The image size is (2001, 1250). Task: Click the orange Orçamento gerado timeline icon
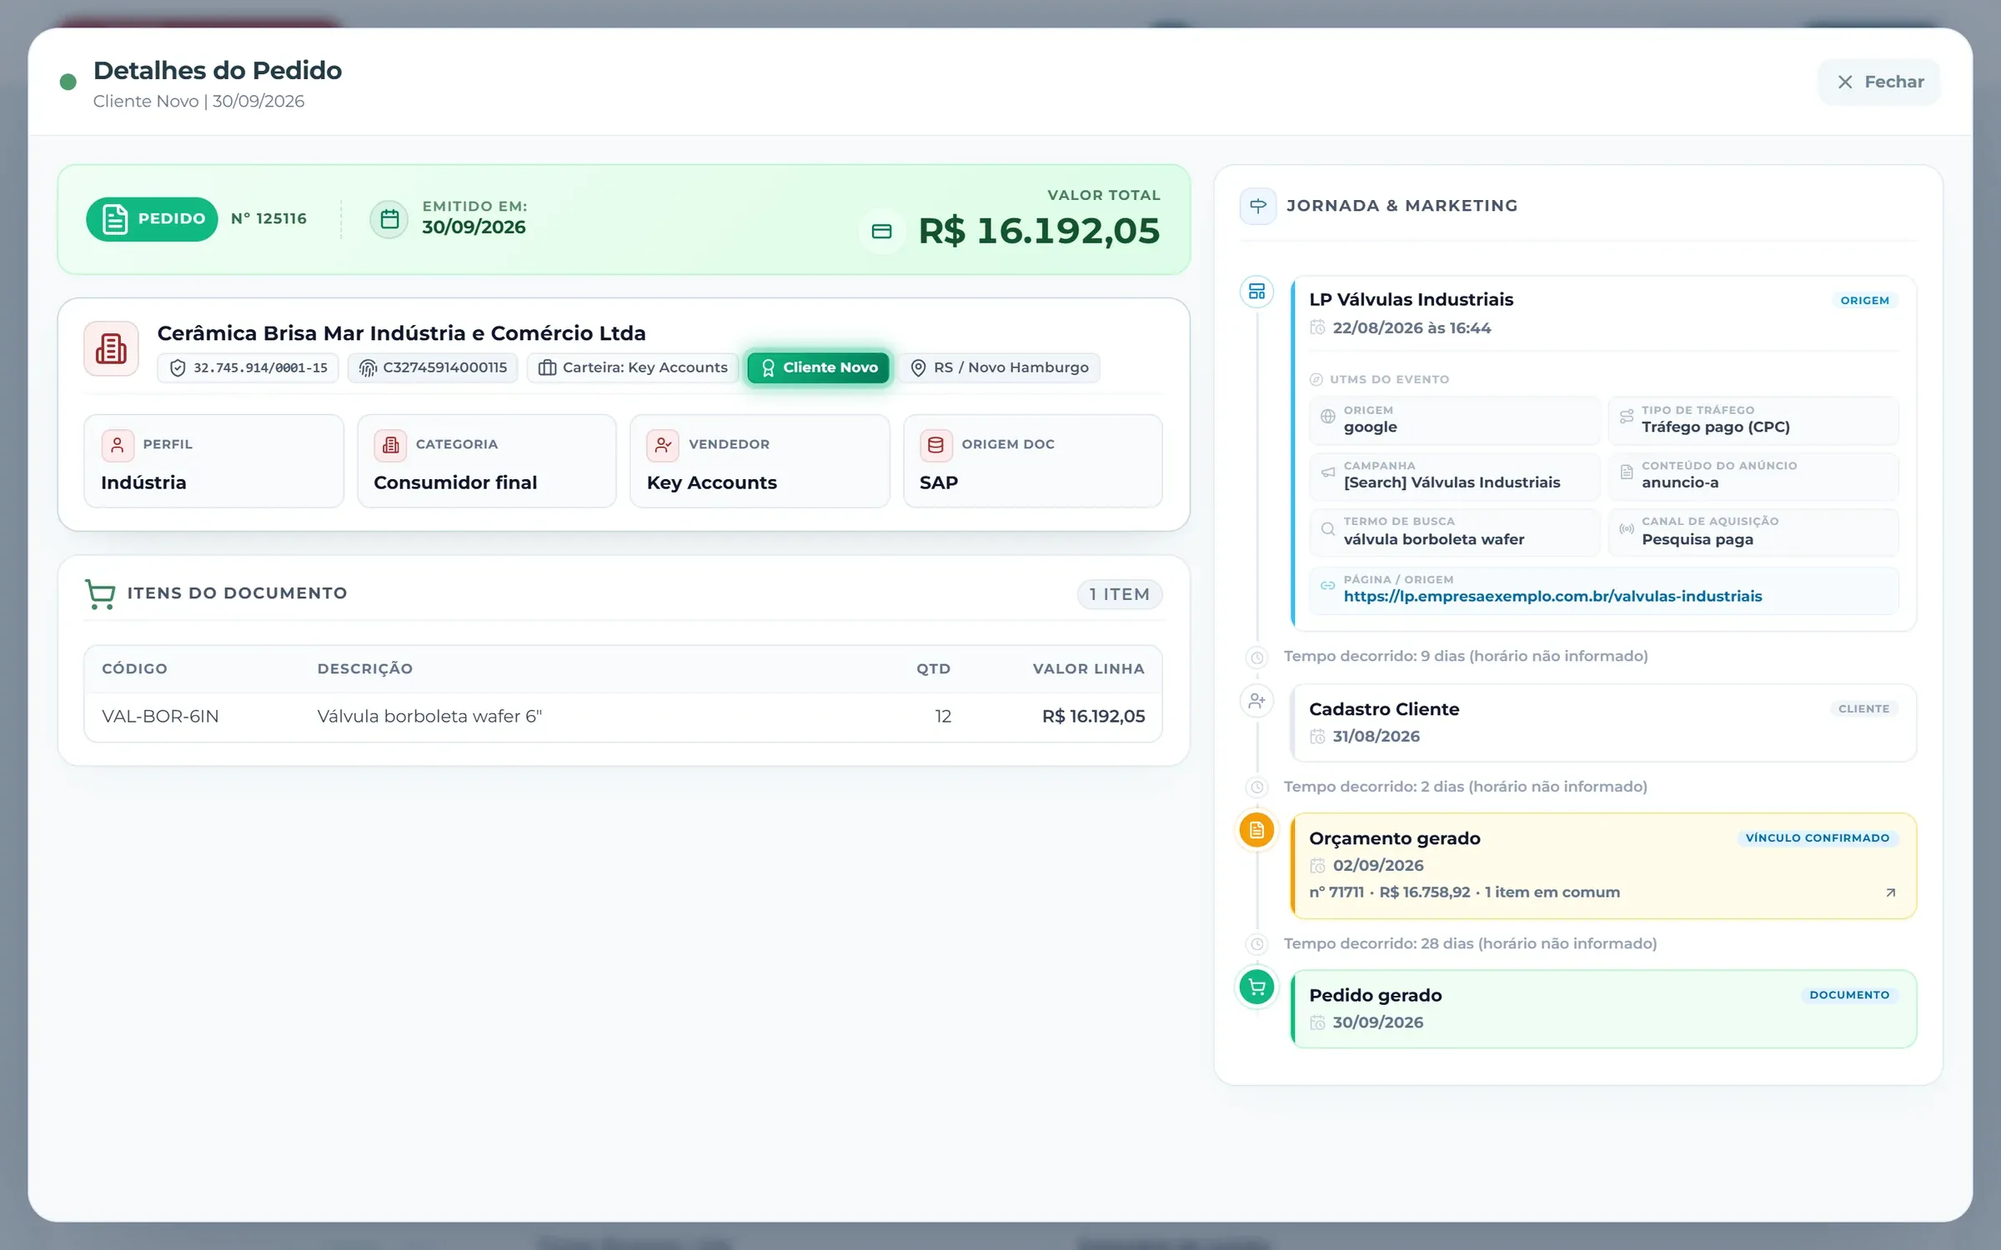(x=1256, y=830)
